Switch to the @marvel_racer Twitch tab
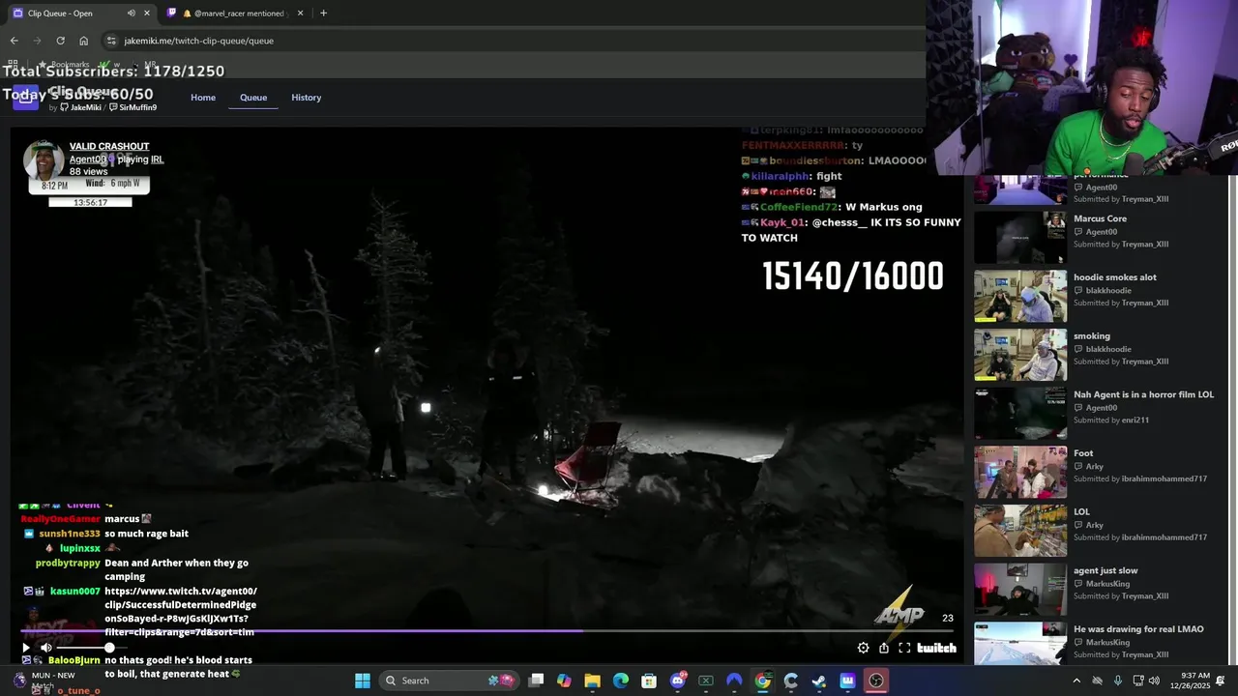The width and height of the screenshot is (1238, 696). click(232, 14)
